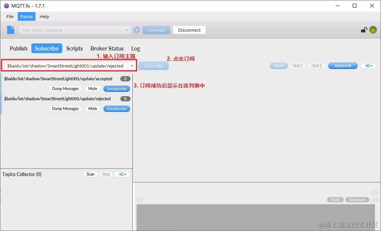The width and height of the screenshot is (381, 231).
Task: Click Stop in Topics Collector
Action: [106, 174]
